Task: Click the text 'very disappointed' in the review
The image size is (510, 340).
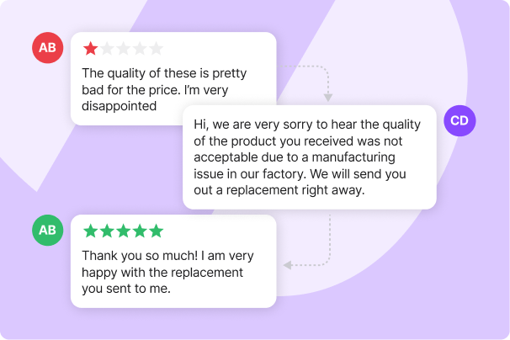Action: click(155, 98)
